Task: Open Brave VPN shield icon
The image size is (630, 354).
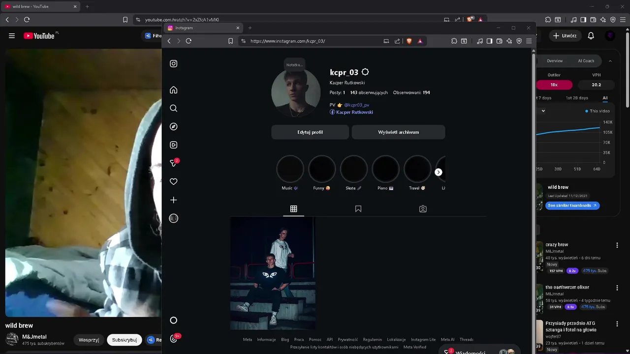Action: click(519, 41)
